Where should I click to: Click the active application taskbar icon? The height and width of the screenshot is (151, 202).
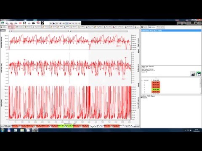(x=35, y=130)
